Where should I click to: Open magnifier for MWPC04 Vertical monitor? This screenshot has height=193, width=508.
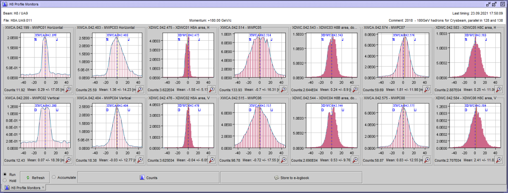140,159
